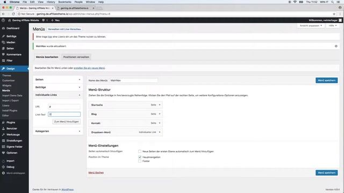The image size is (344, 193).
Task: Dismiss the MainNav wurde aktualisiert notice
Action: 336,46
